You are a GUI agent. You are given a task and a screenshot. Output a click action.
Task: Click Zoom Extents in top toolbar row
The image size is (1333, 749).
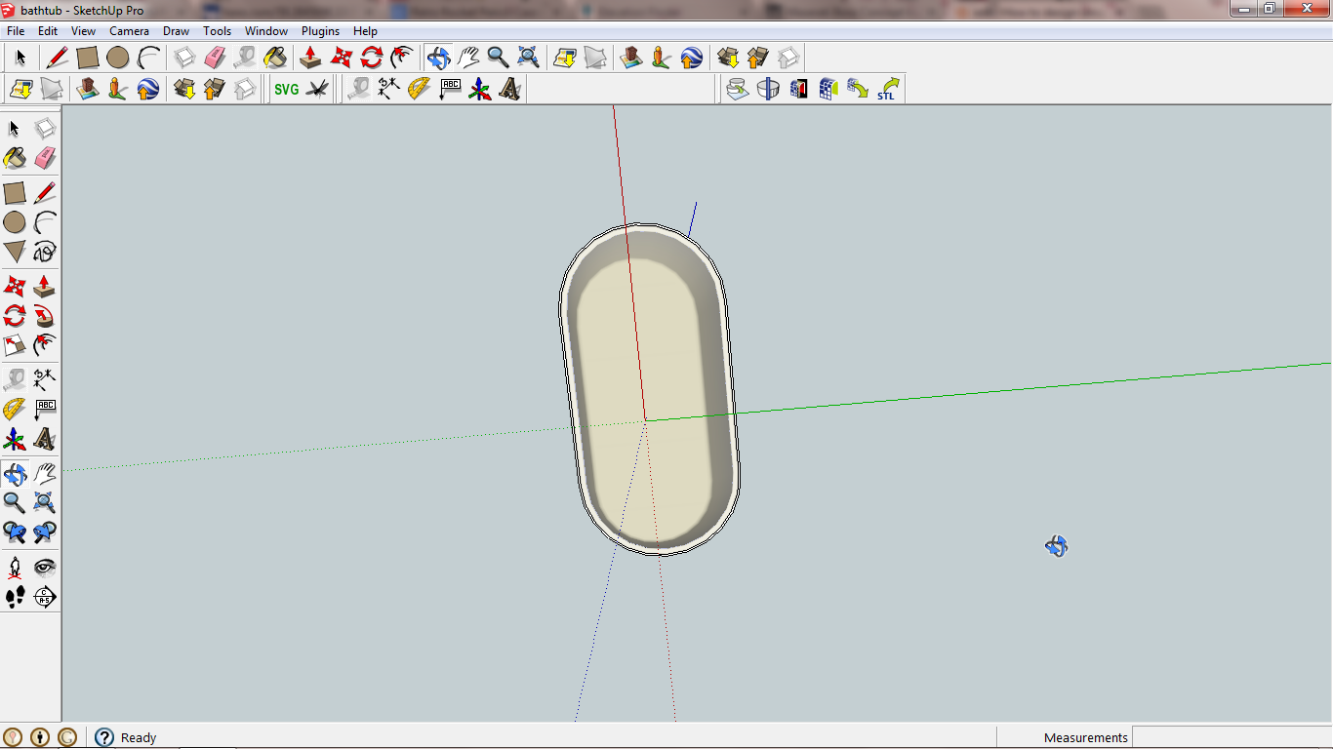pyautogui.click(x=528, y=57)
